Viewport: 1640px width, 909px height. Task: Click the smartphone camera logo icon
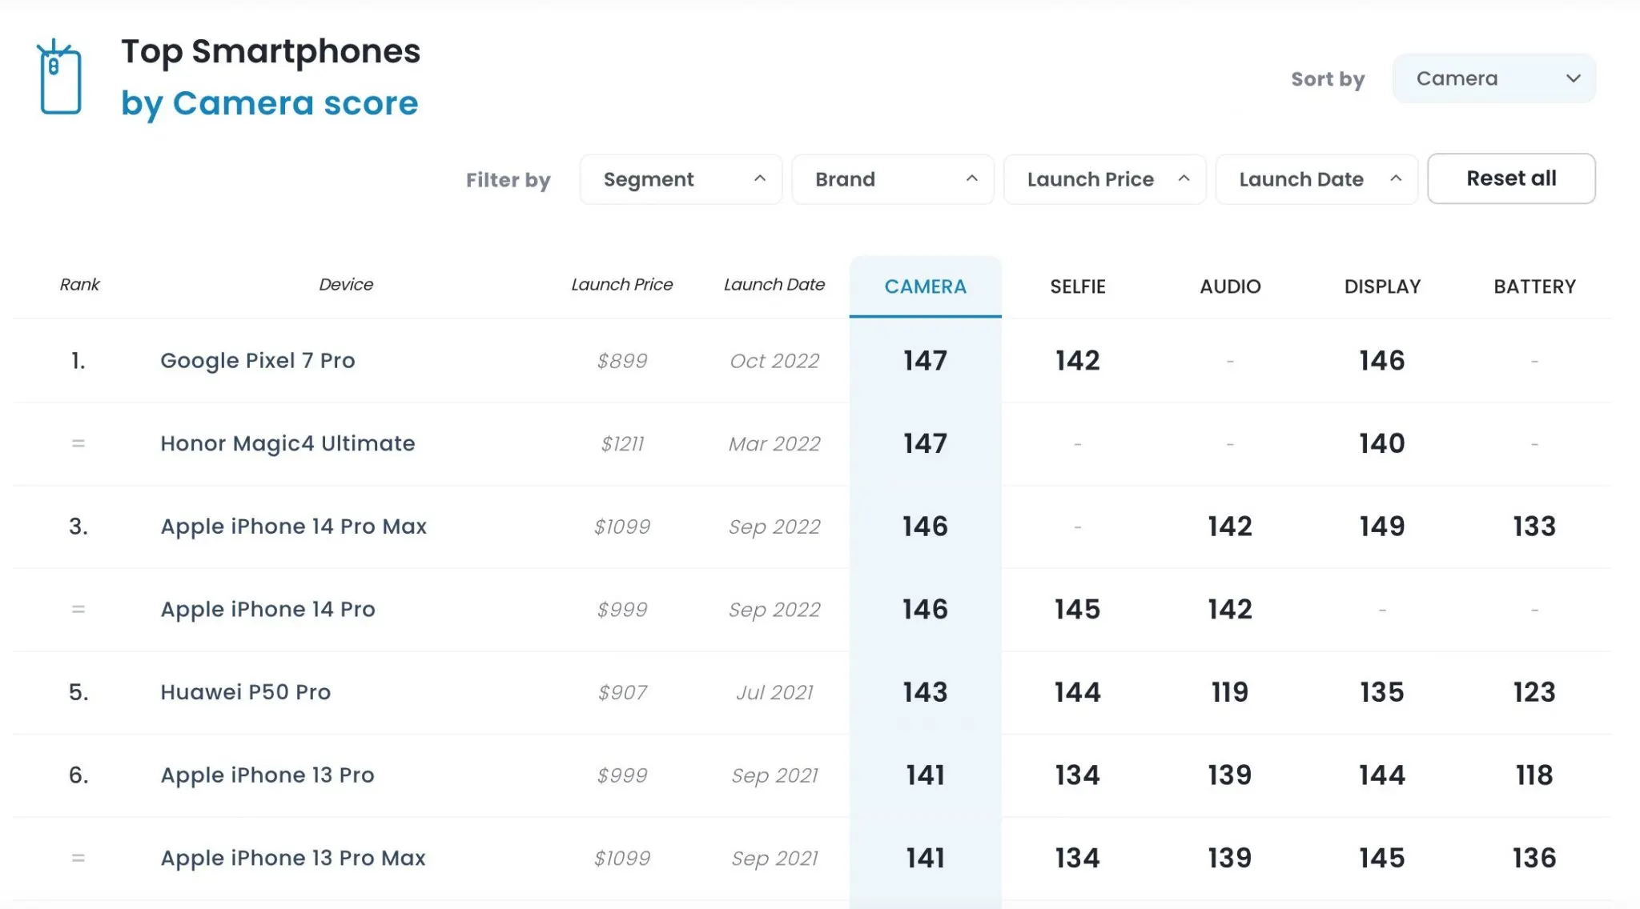pos(60,78)
